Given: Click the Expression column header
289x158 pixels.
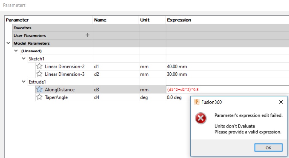Looking at the screenshot, I should click(x=179, y=20).
